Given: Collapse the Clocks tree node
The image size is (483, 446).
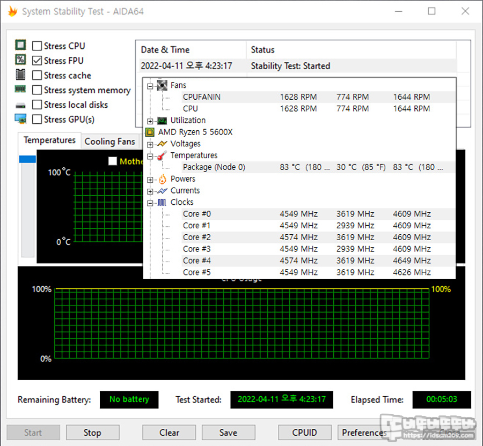Looking at the screenshot, I should (150, 203).
